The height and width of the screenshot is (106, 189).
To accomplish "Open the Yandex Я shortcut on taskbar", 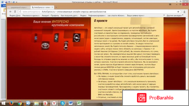I will (45, 103).
